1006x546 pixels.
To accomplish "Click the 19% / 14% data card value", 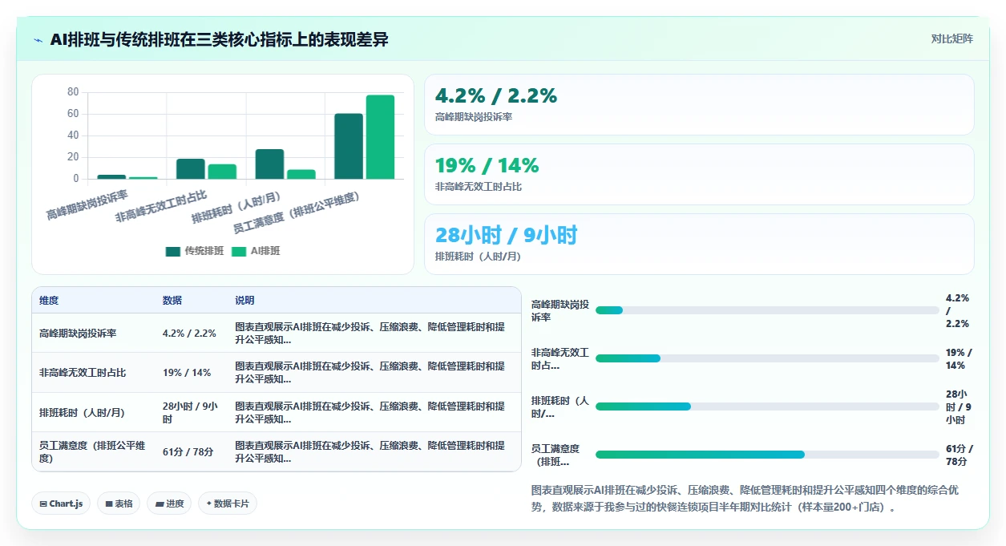I will 487,165.
